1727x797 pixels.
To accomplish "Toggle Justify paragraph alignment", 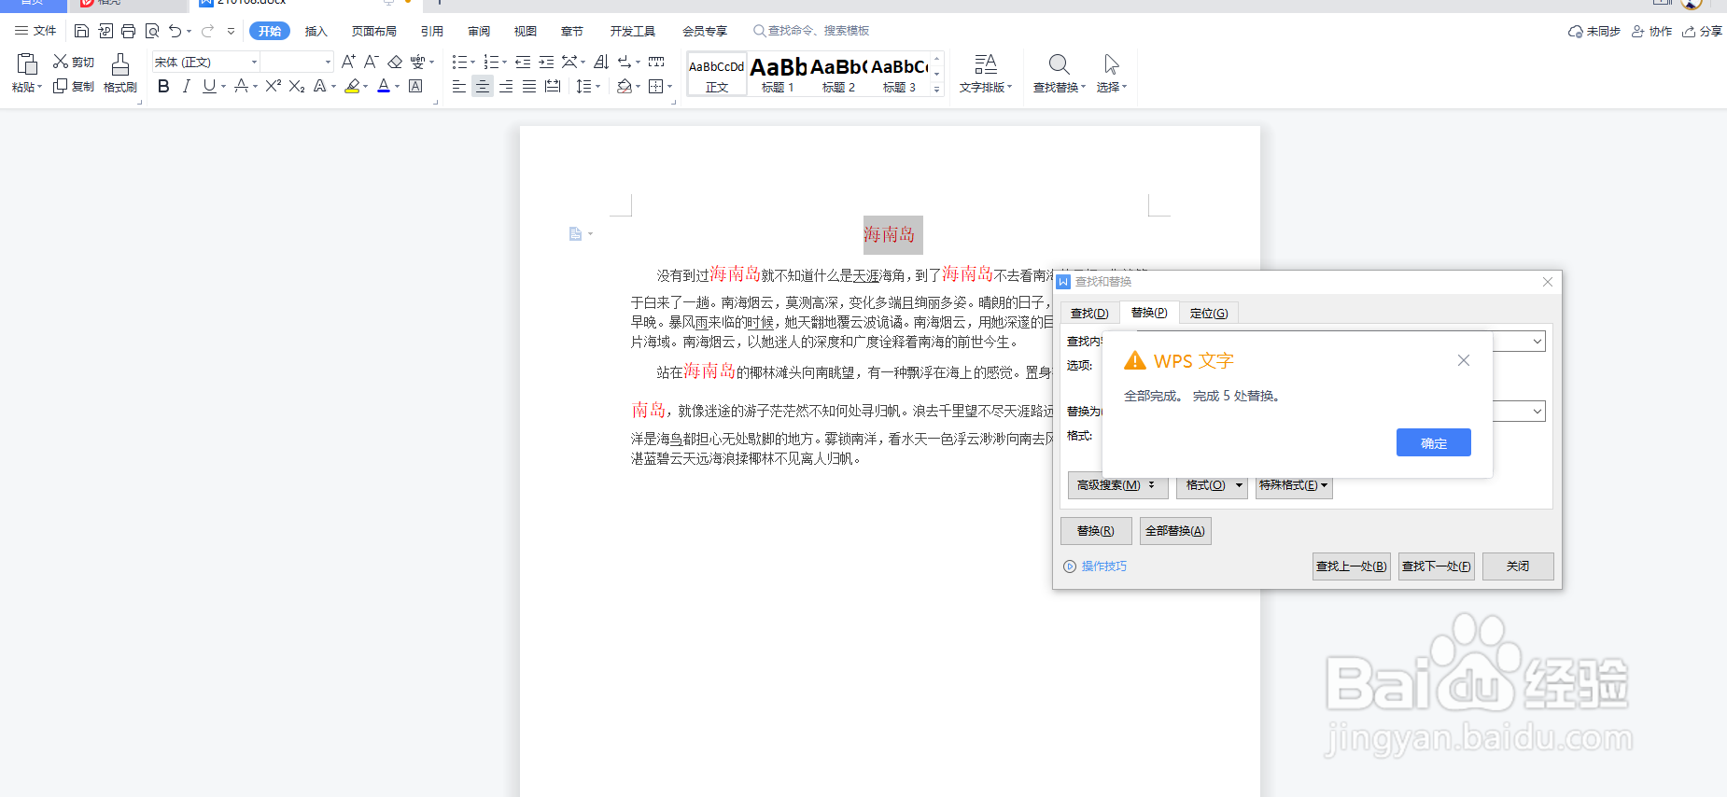I will [528, 86].
